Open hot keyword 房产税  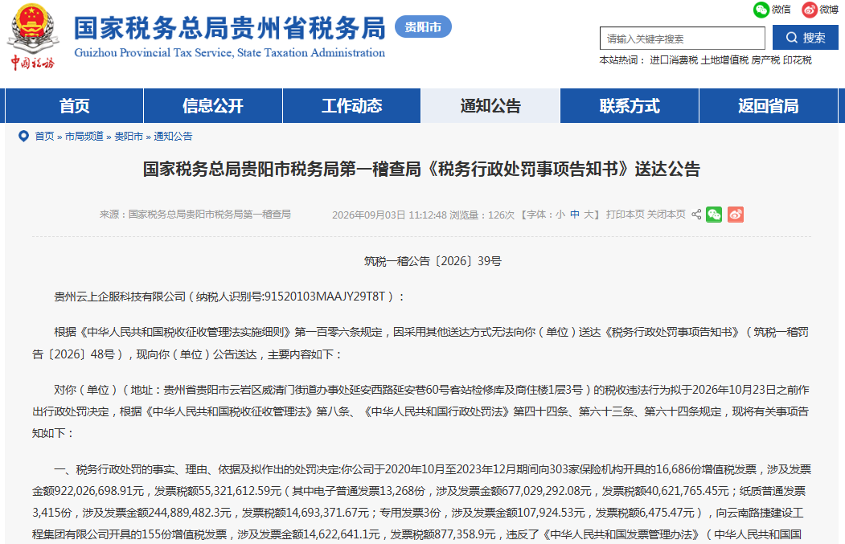coord(765,60)
